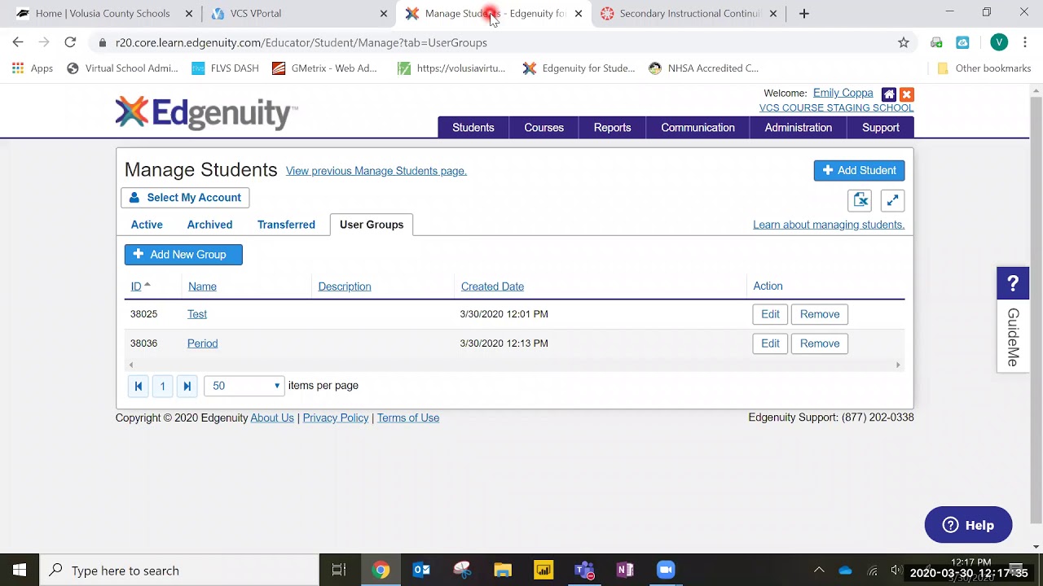Screen dimensions: 1043x586
Task: Open Chrome's three-dot menu
Action: point(1025,42)
